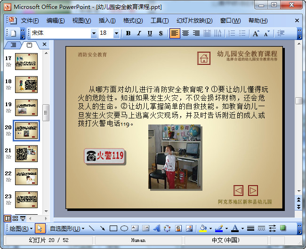Insert Diagram or Organization Chart
Viewport: 306px width, 249px height.
tap(167, 228)
